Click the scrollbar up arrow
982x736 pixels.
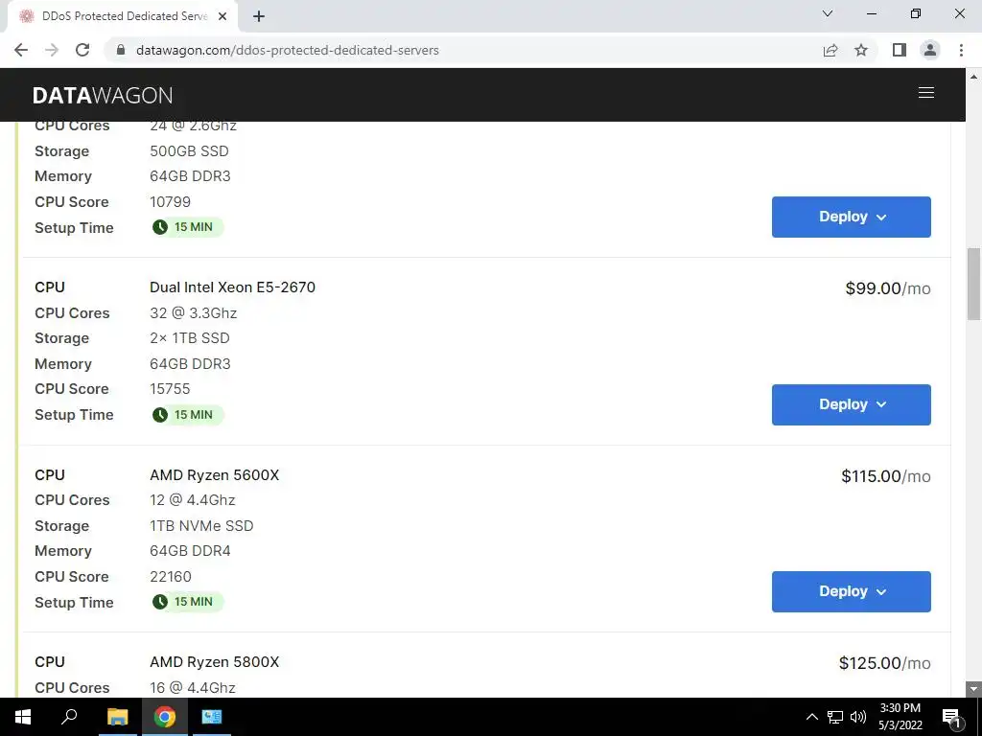pyautogui.click(x=973, y=77)
